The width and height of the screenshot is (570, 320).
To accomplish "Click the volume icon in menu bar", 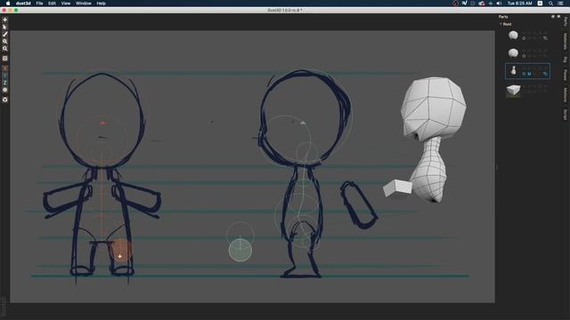I will pos(499,4).
